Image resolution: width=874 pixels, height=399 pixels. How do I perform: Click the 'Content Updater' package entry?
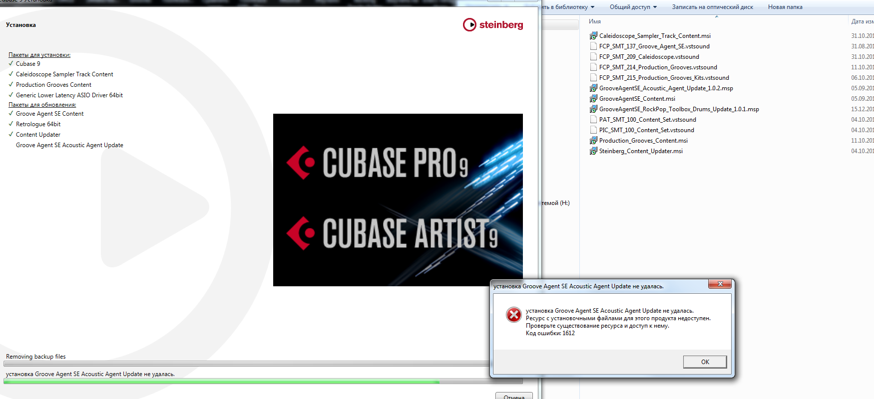tap(38, 135)
